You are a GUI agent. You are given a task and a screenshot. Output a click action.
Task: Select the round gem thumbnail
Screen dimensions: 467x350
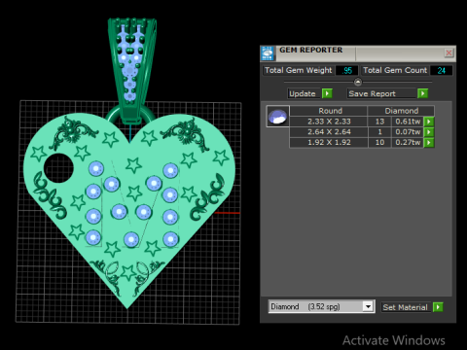[x=277, y=117]
